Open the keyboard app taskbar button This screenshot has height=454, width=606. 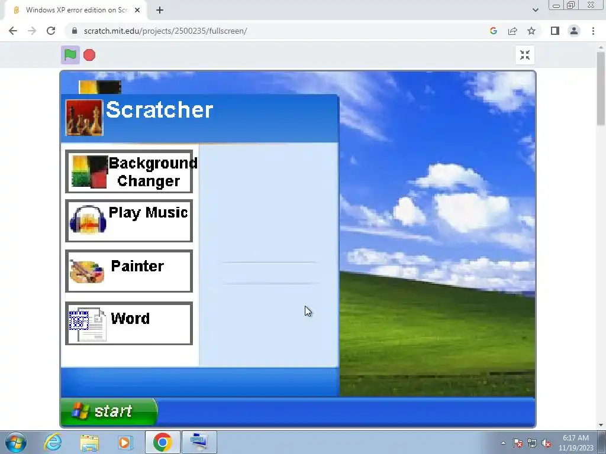[x=199, y=442]
